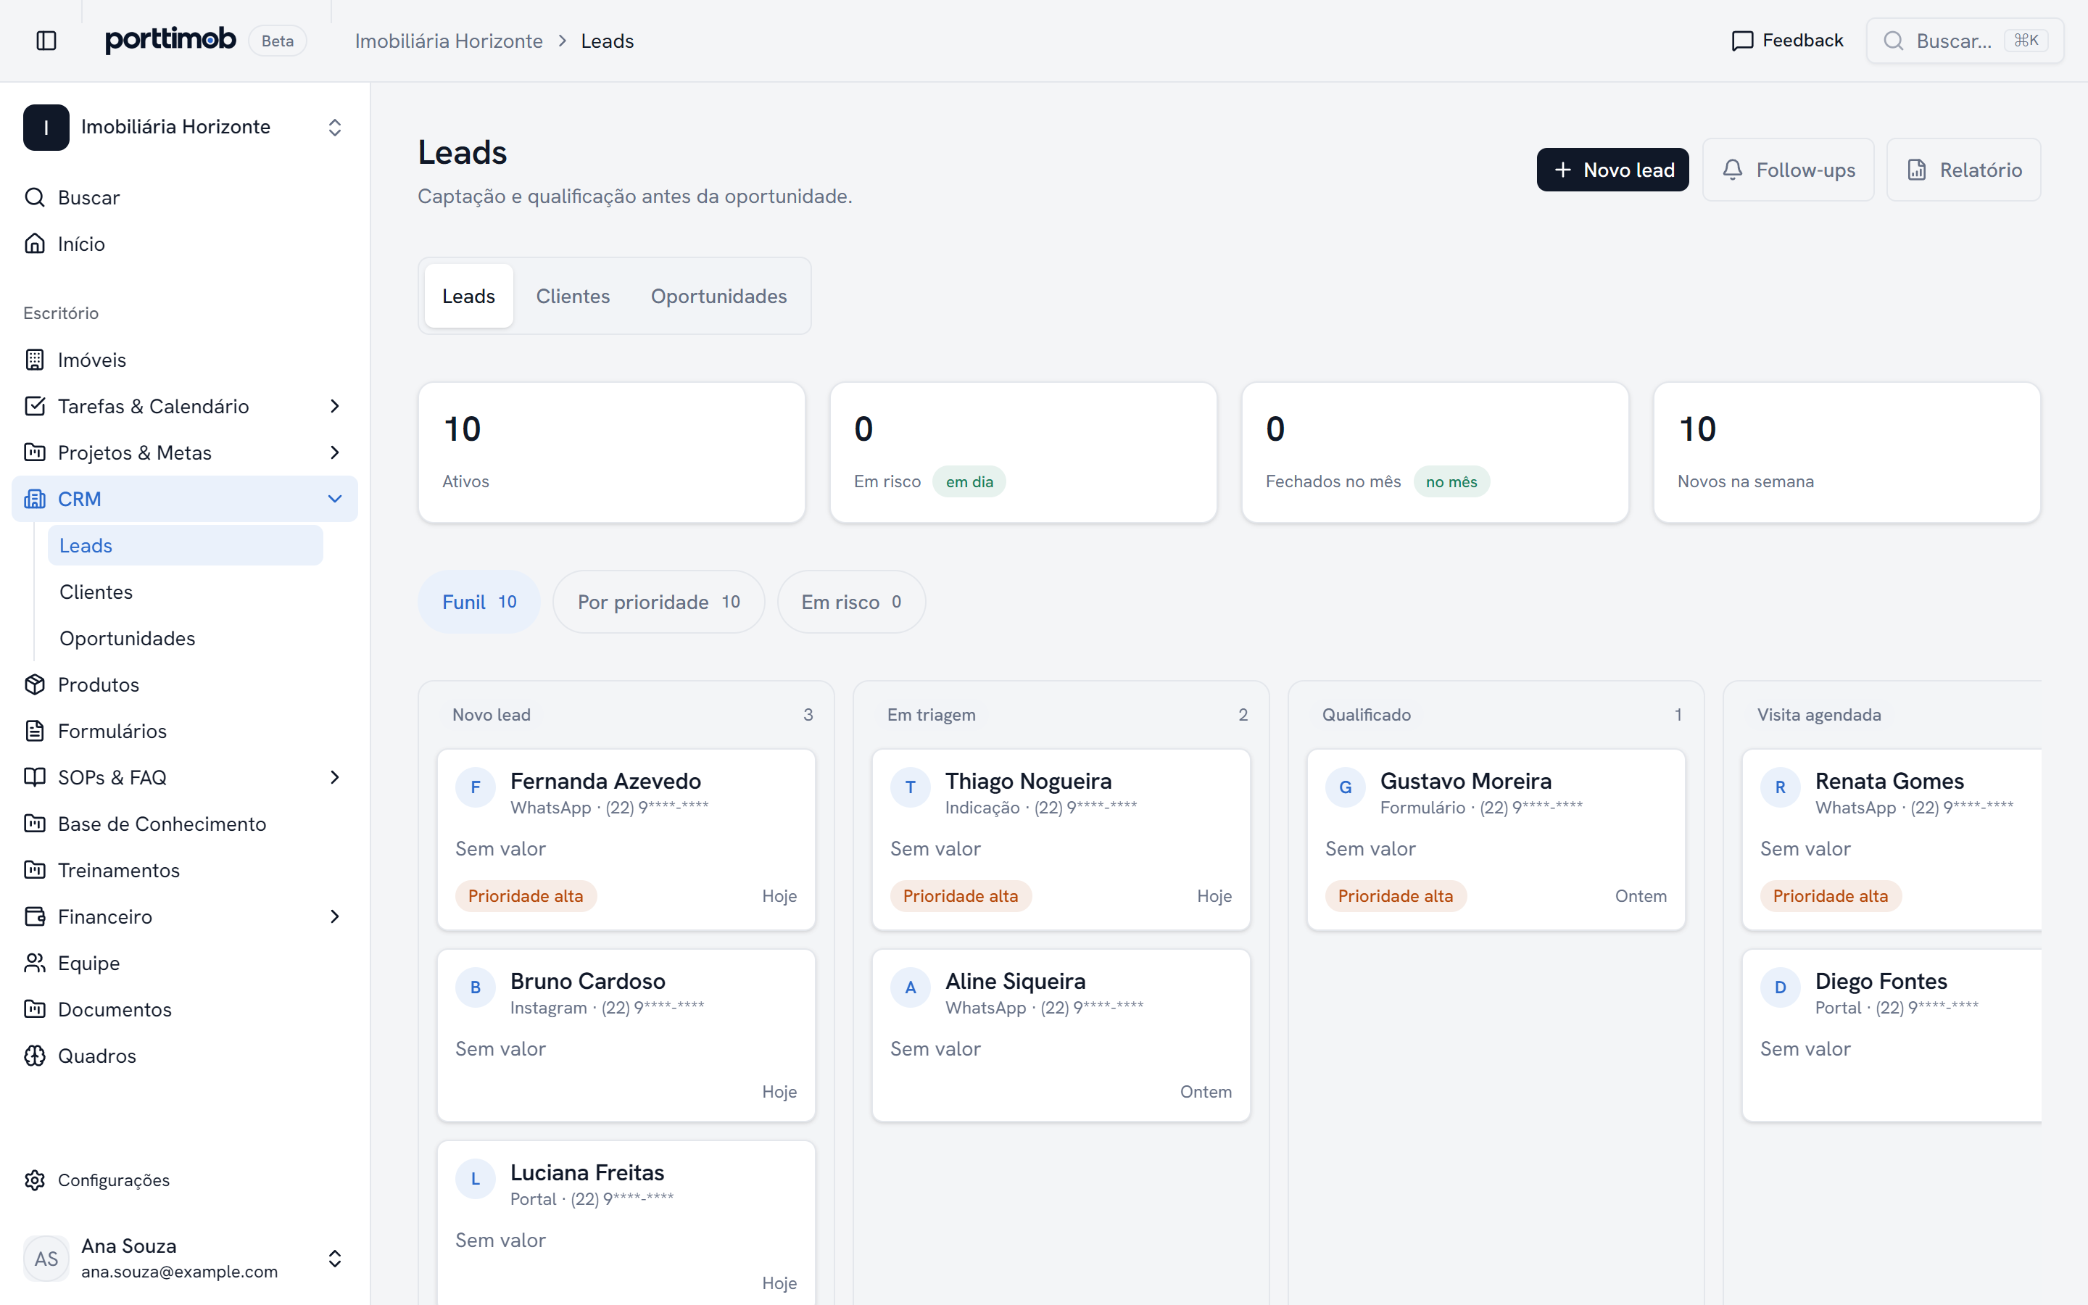Open Thiago Nogueira lead card
This screenshot has height=1305, width=2088.
pyautogui.click(x=1061, y=840)
